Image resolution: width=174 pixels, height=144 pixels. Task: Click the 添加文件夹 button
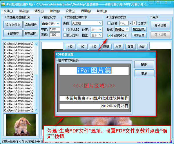(13, 25)
